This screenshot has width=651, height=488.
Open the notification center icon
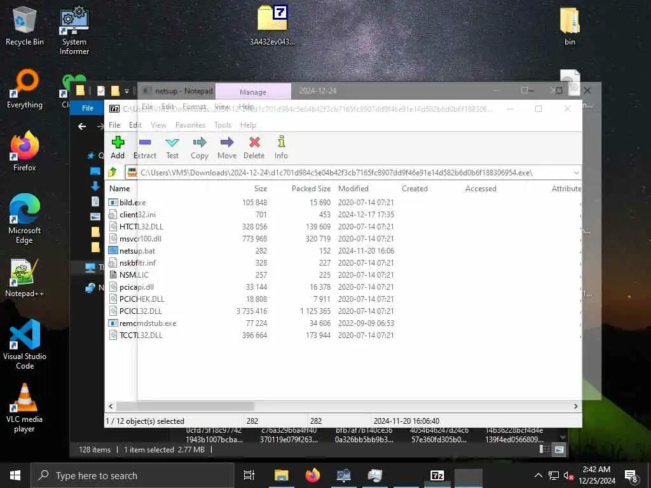click(x=631, y=476)
